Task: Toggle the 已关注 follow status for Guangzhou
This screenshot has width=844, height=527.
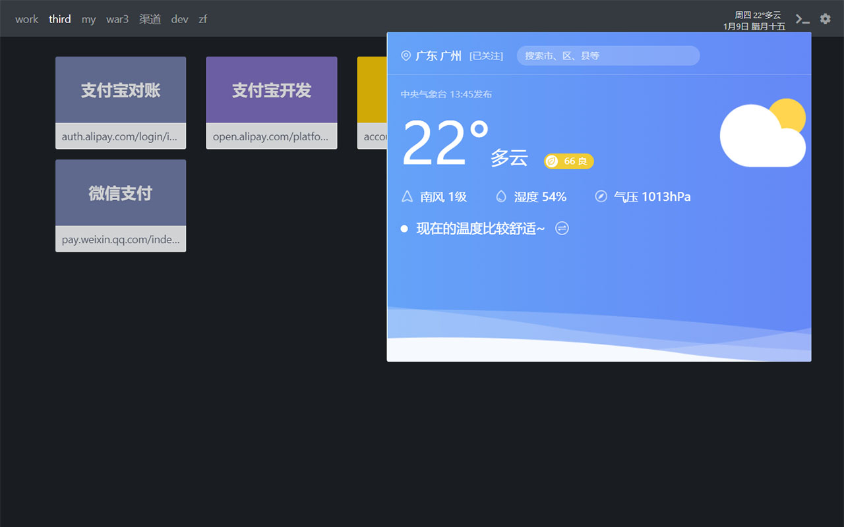Action: (487, 56)
